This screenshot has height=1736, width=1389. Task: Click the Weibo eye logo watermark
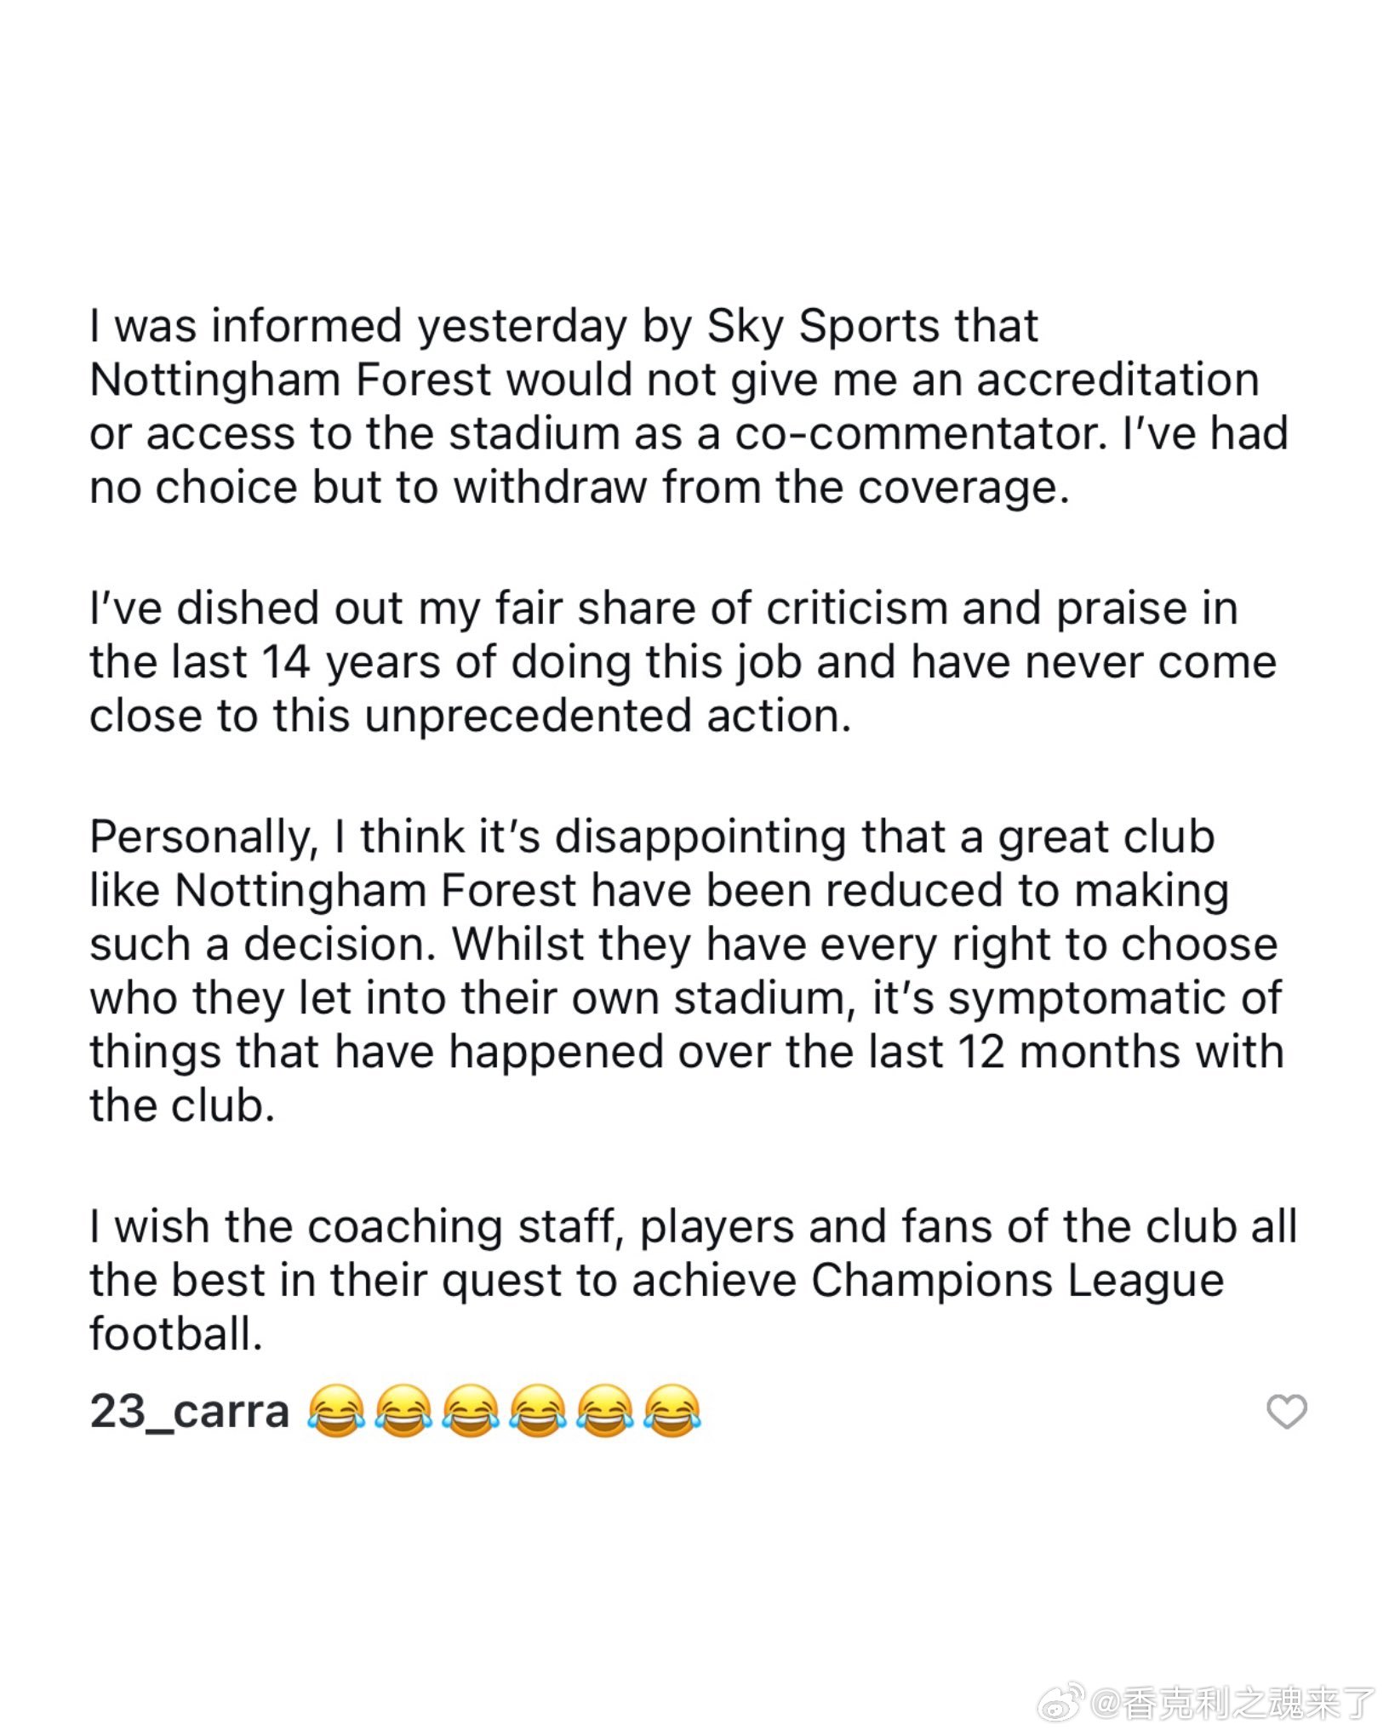click(x=1065, y=1702)
